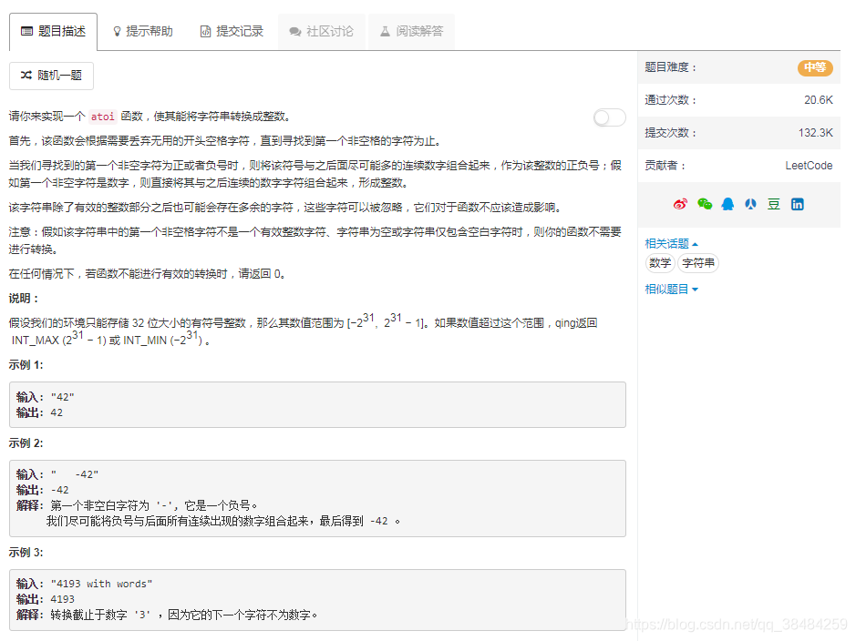This screenshot has height=641, width=856.
Task: Click the 示例 2 heading
Action: point(26,443)
